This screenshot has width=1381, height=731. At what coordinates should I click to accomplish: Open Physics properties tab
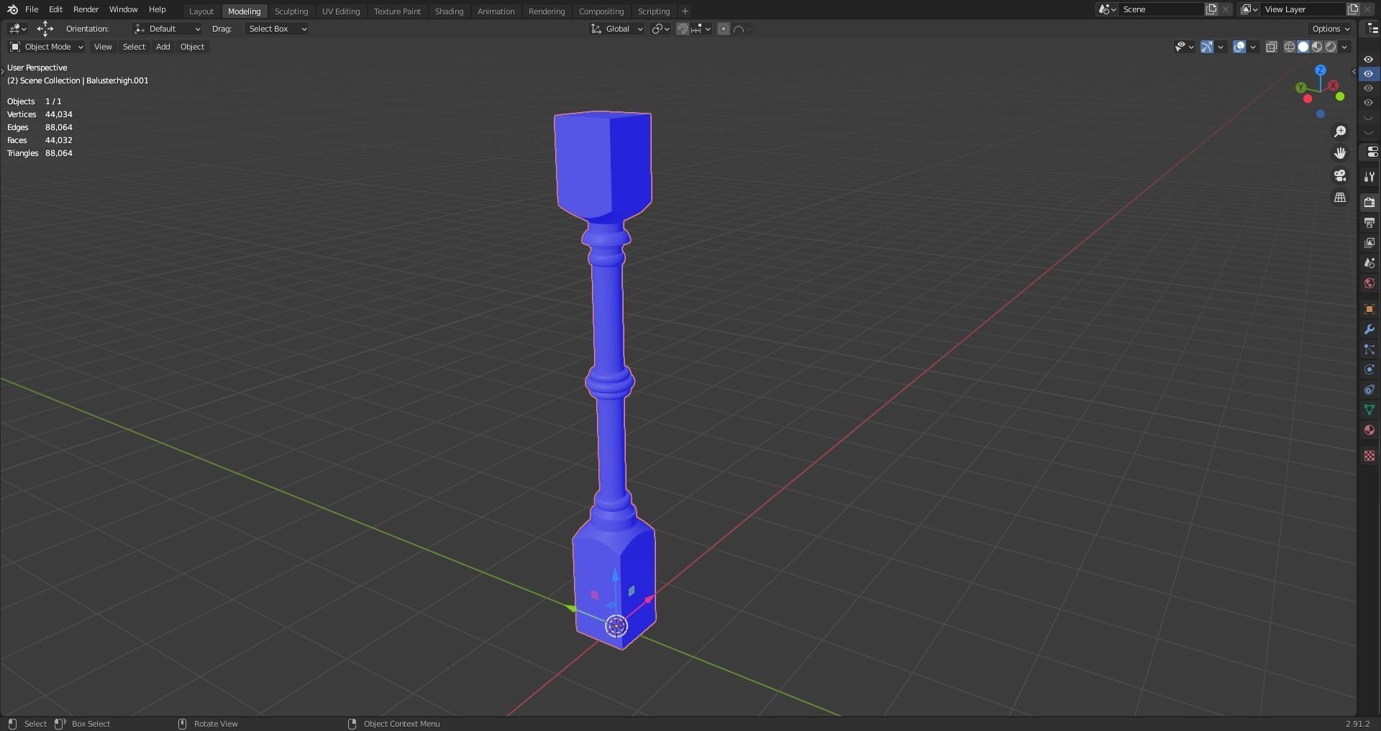click(1369, 369)
